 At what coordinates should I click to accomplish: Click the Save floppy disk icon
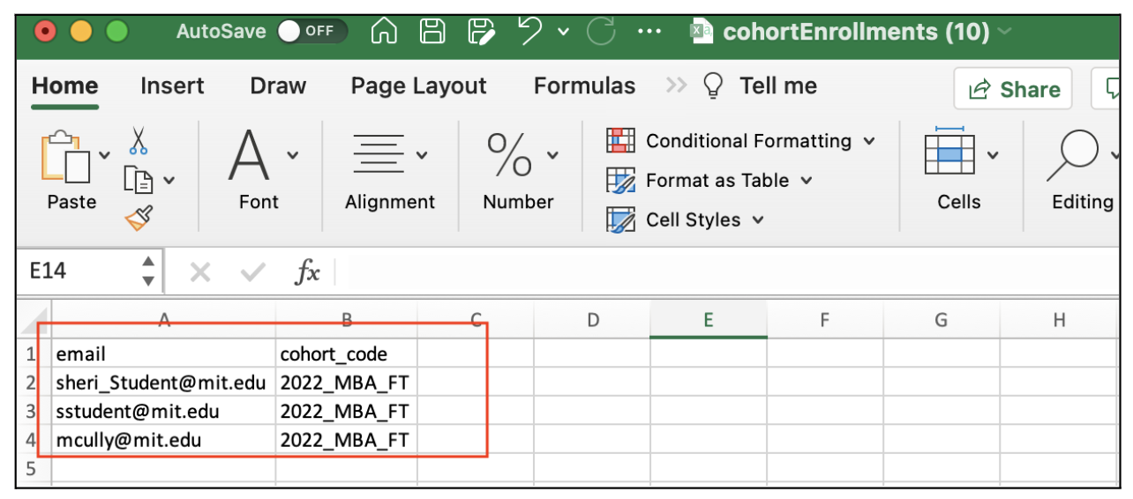(x=432, y=32)
